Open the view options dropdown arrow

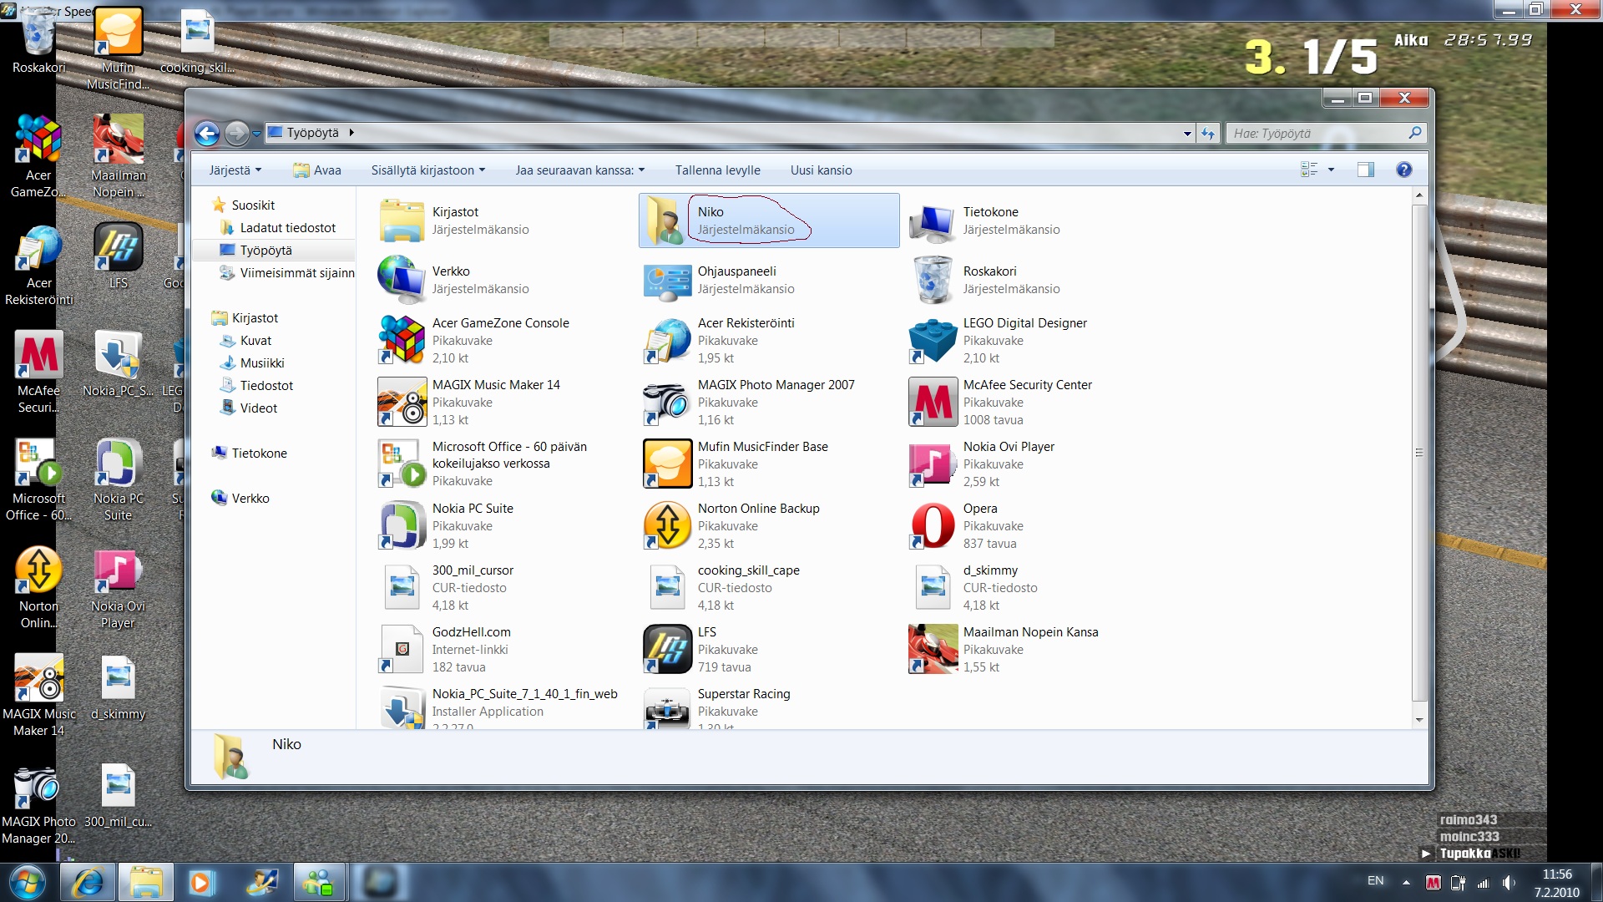click(1332, 170)
